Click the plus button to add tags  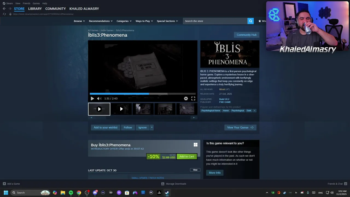tap(255, 111)
